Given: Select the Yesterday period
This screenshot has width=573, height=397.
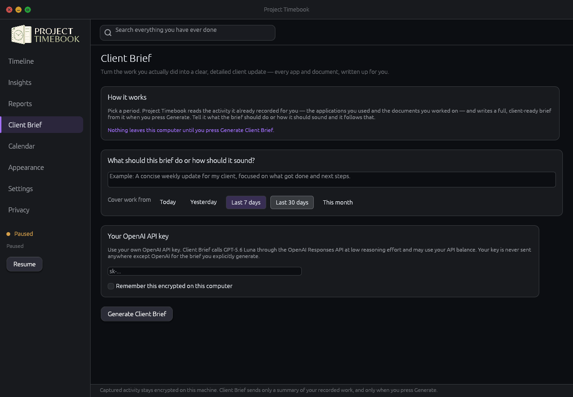Looking at the screenshot, I should [x=203, y=202].
